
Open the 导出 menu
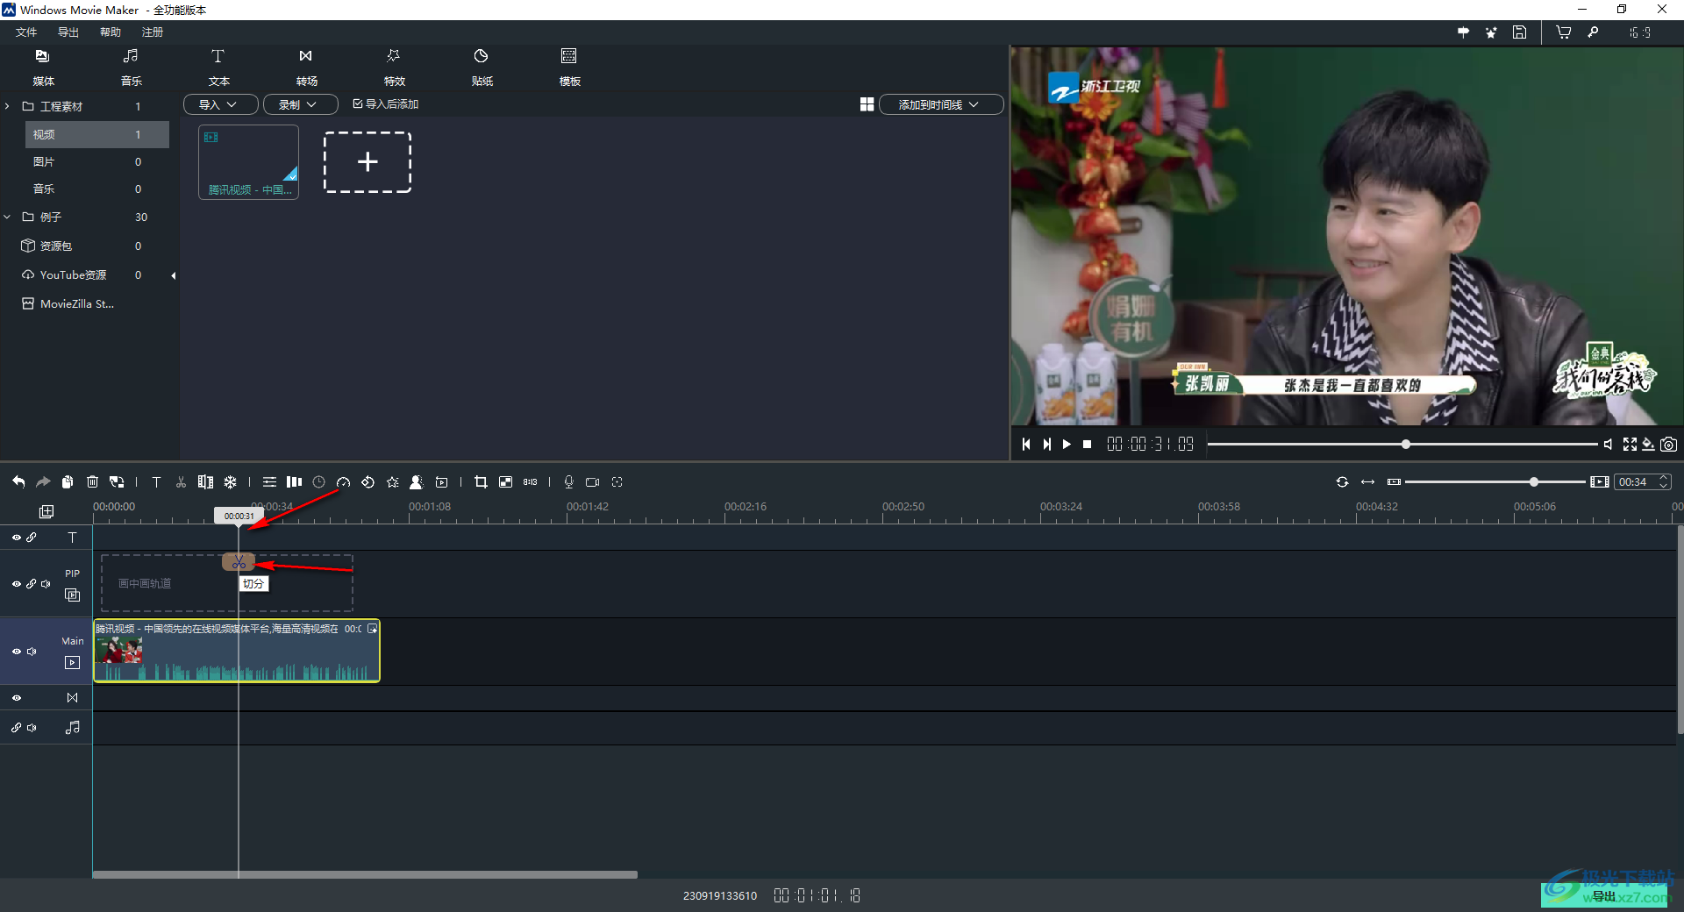[x=68, y=32]
